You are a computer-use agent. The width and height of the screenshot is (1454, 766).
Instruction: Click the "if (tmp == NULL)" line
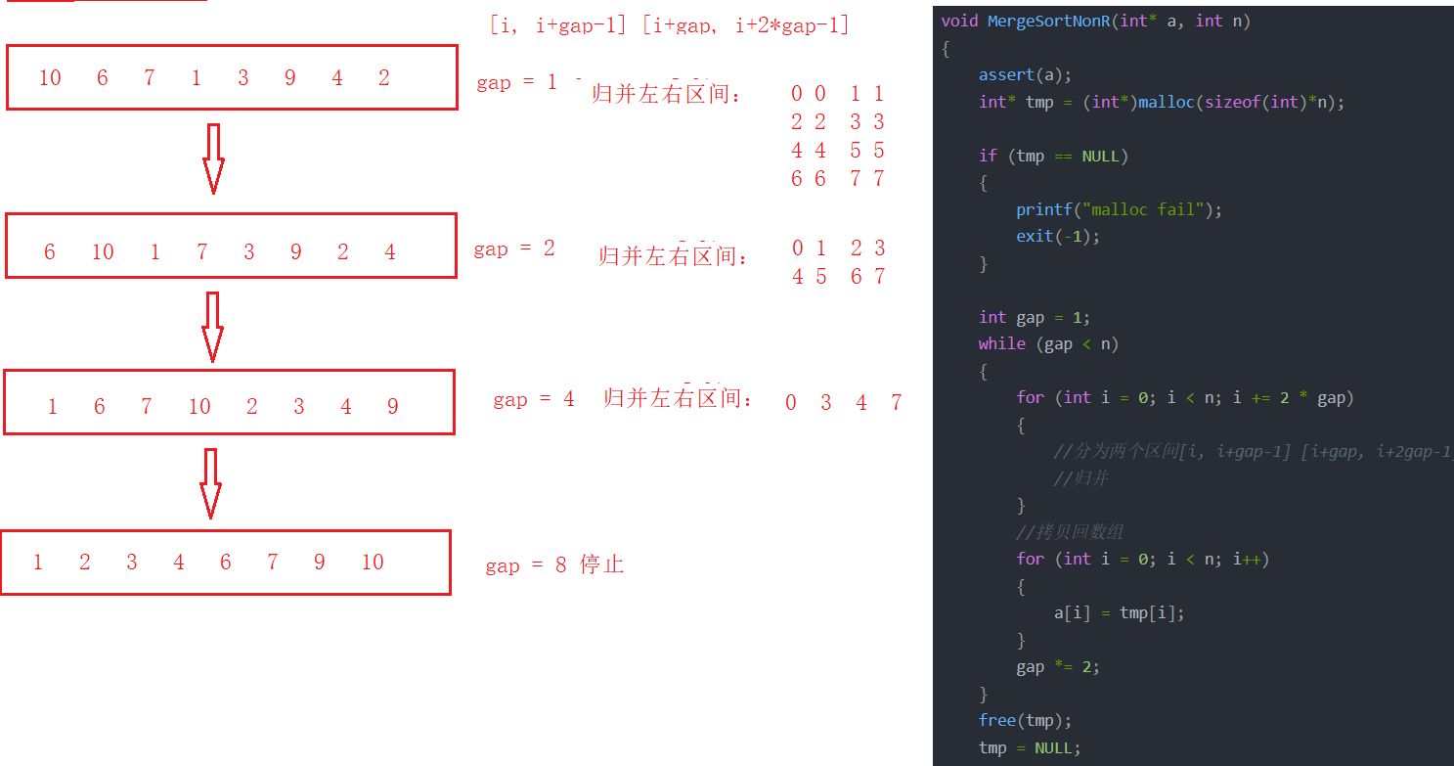tap(1053, 156)
